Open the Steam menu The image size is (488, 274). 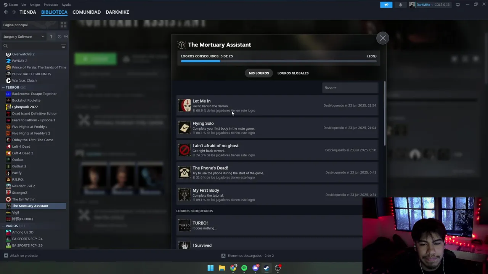[x=11, y=5]
